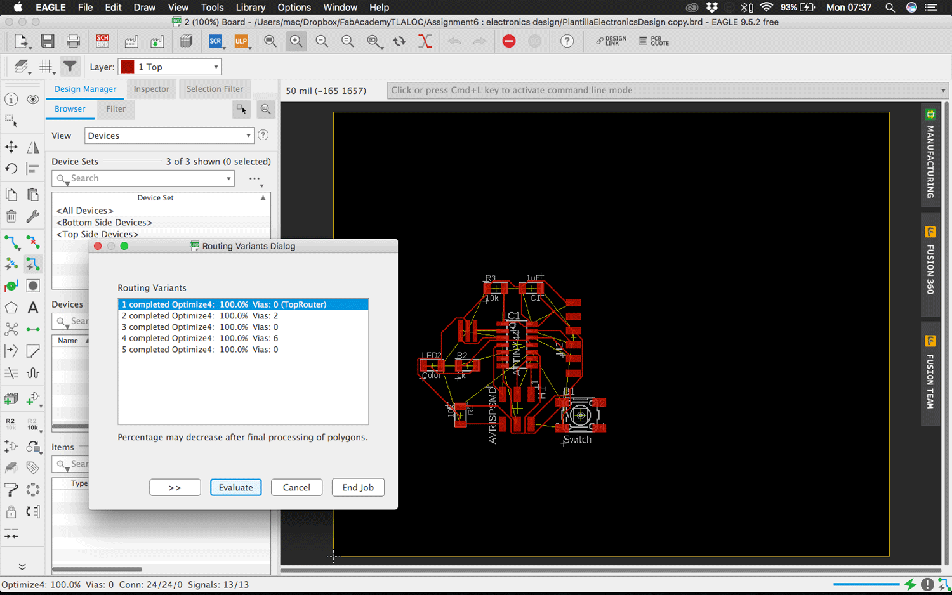Zoom to fit the board drawing

tap(270, 42)
